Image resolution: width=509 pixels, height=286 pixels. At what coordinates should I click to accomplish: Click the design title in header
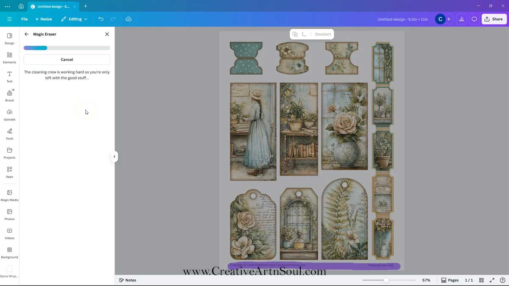(403, 19)
